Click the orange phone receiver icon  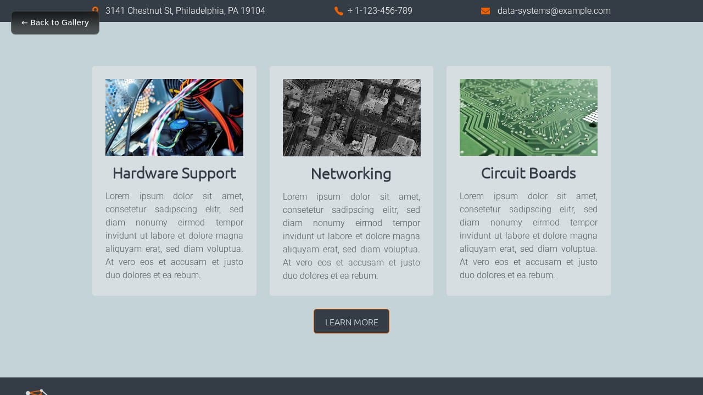point(339,10)
